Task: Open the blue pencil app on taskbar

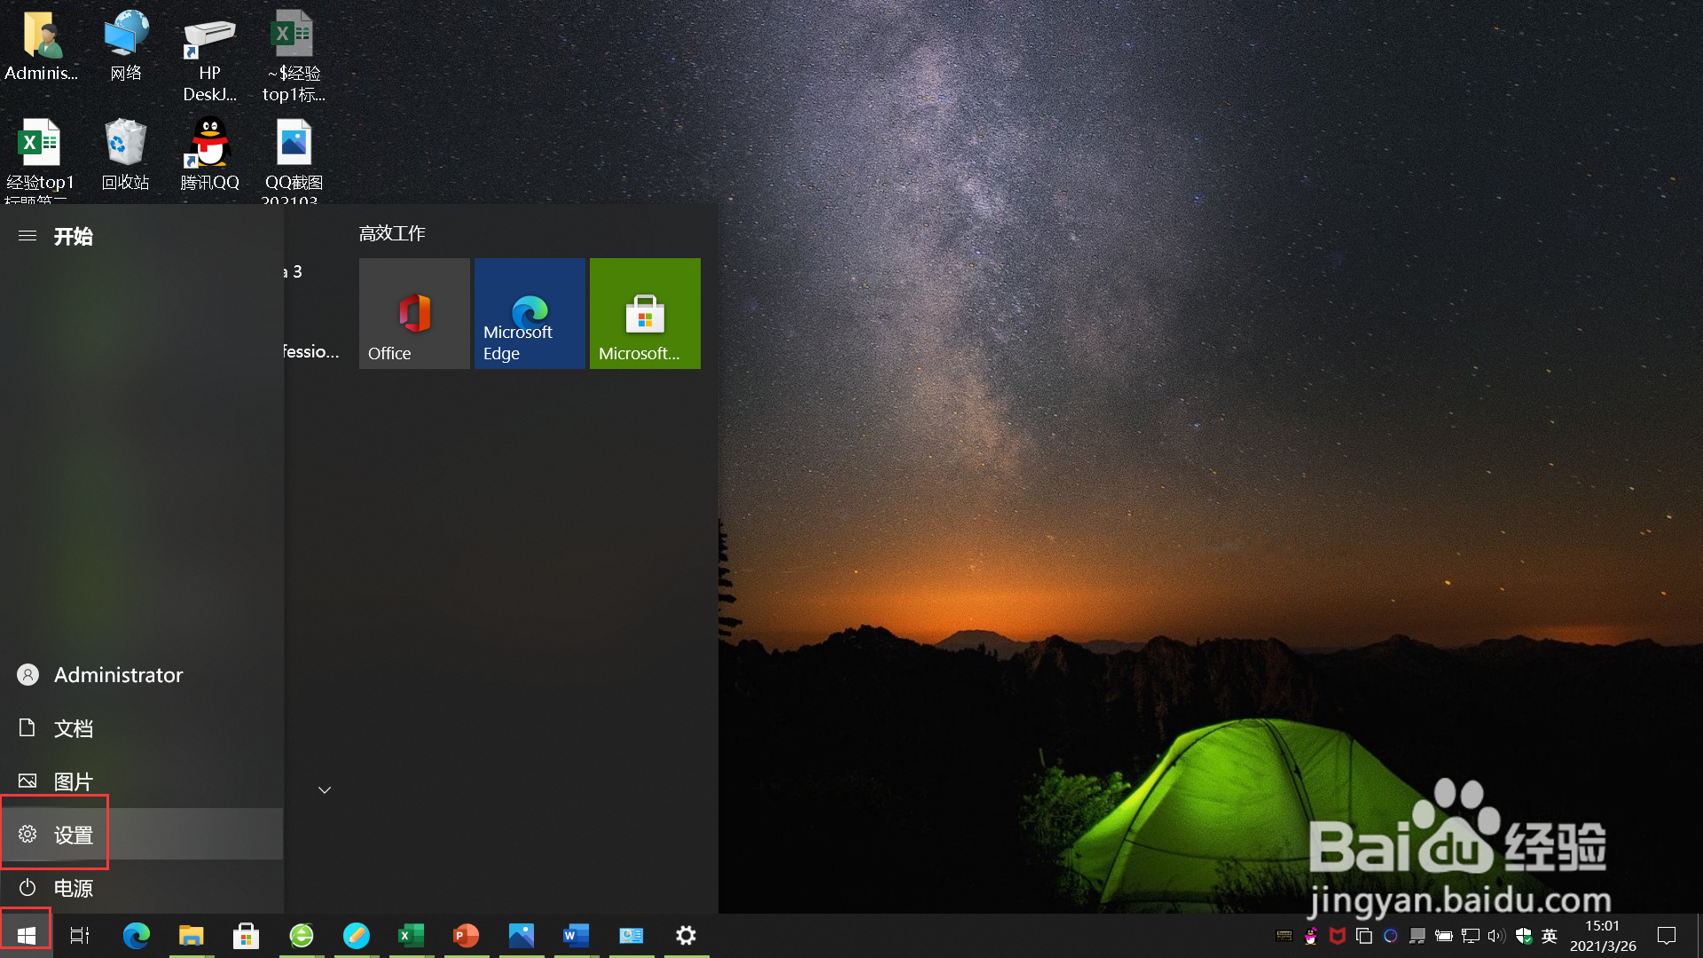Action: pyautogui.click(x=357, y=935)
